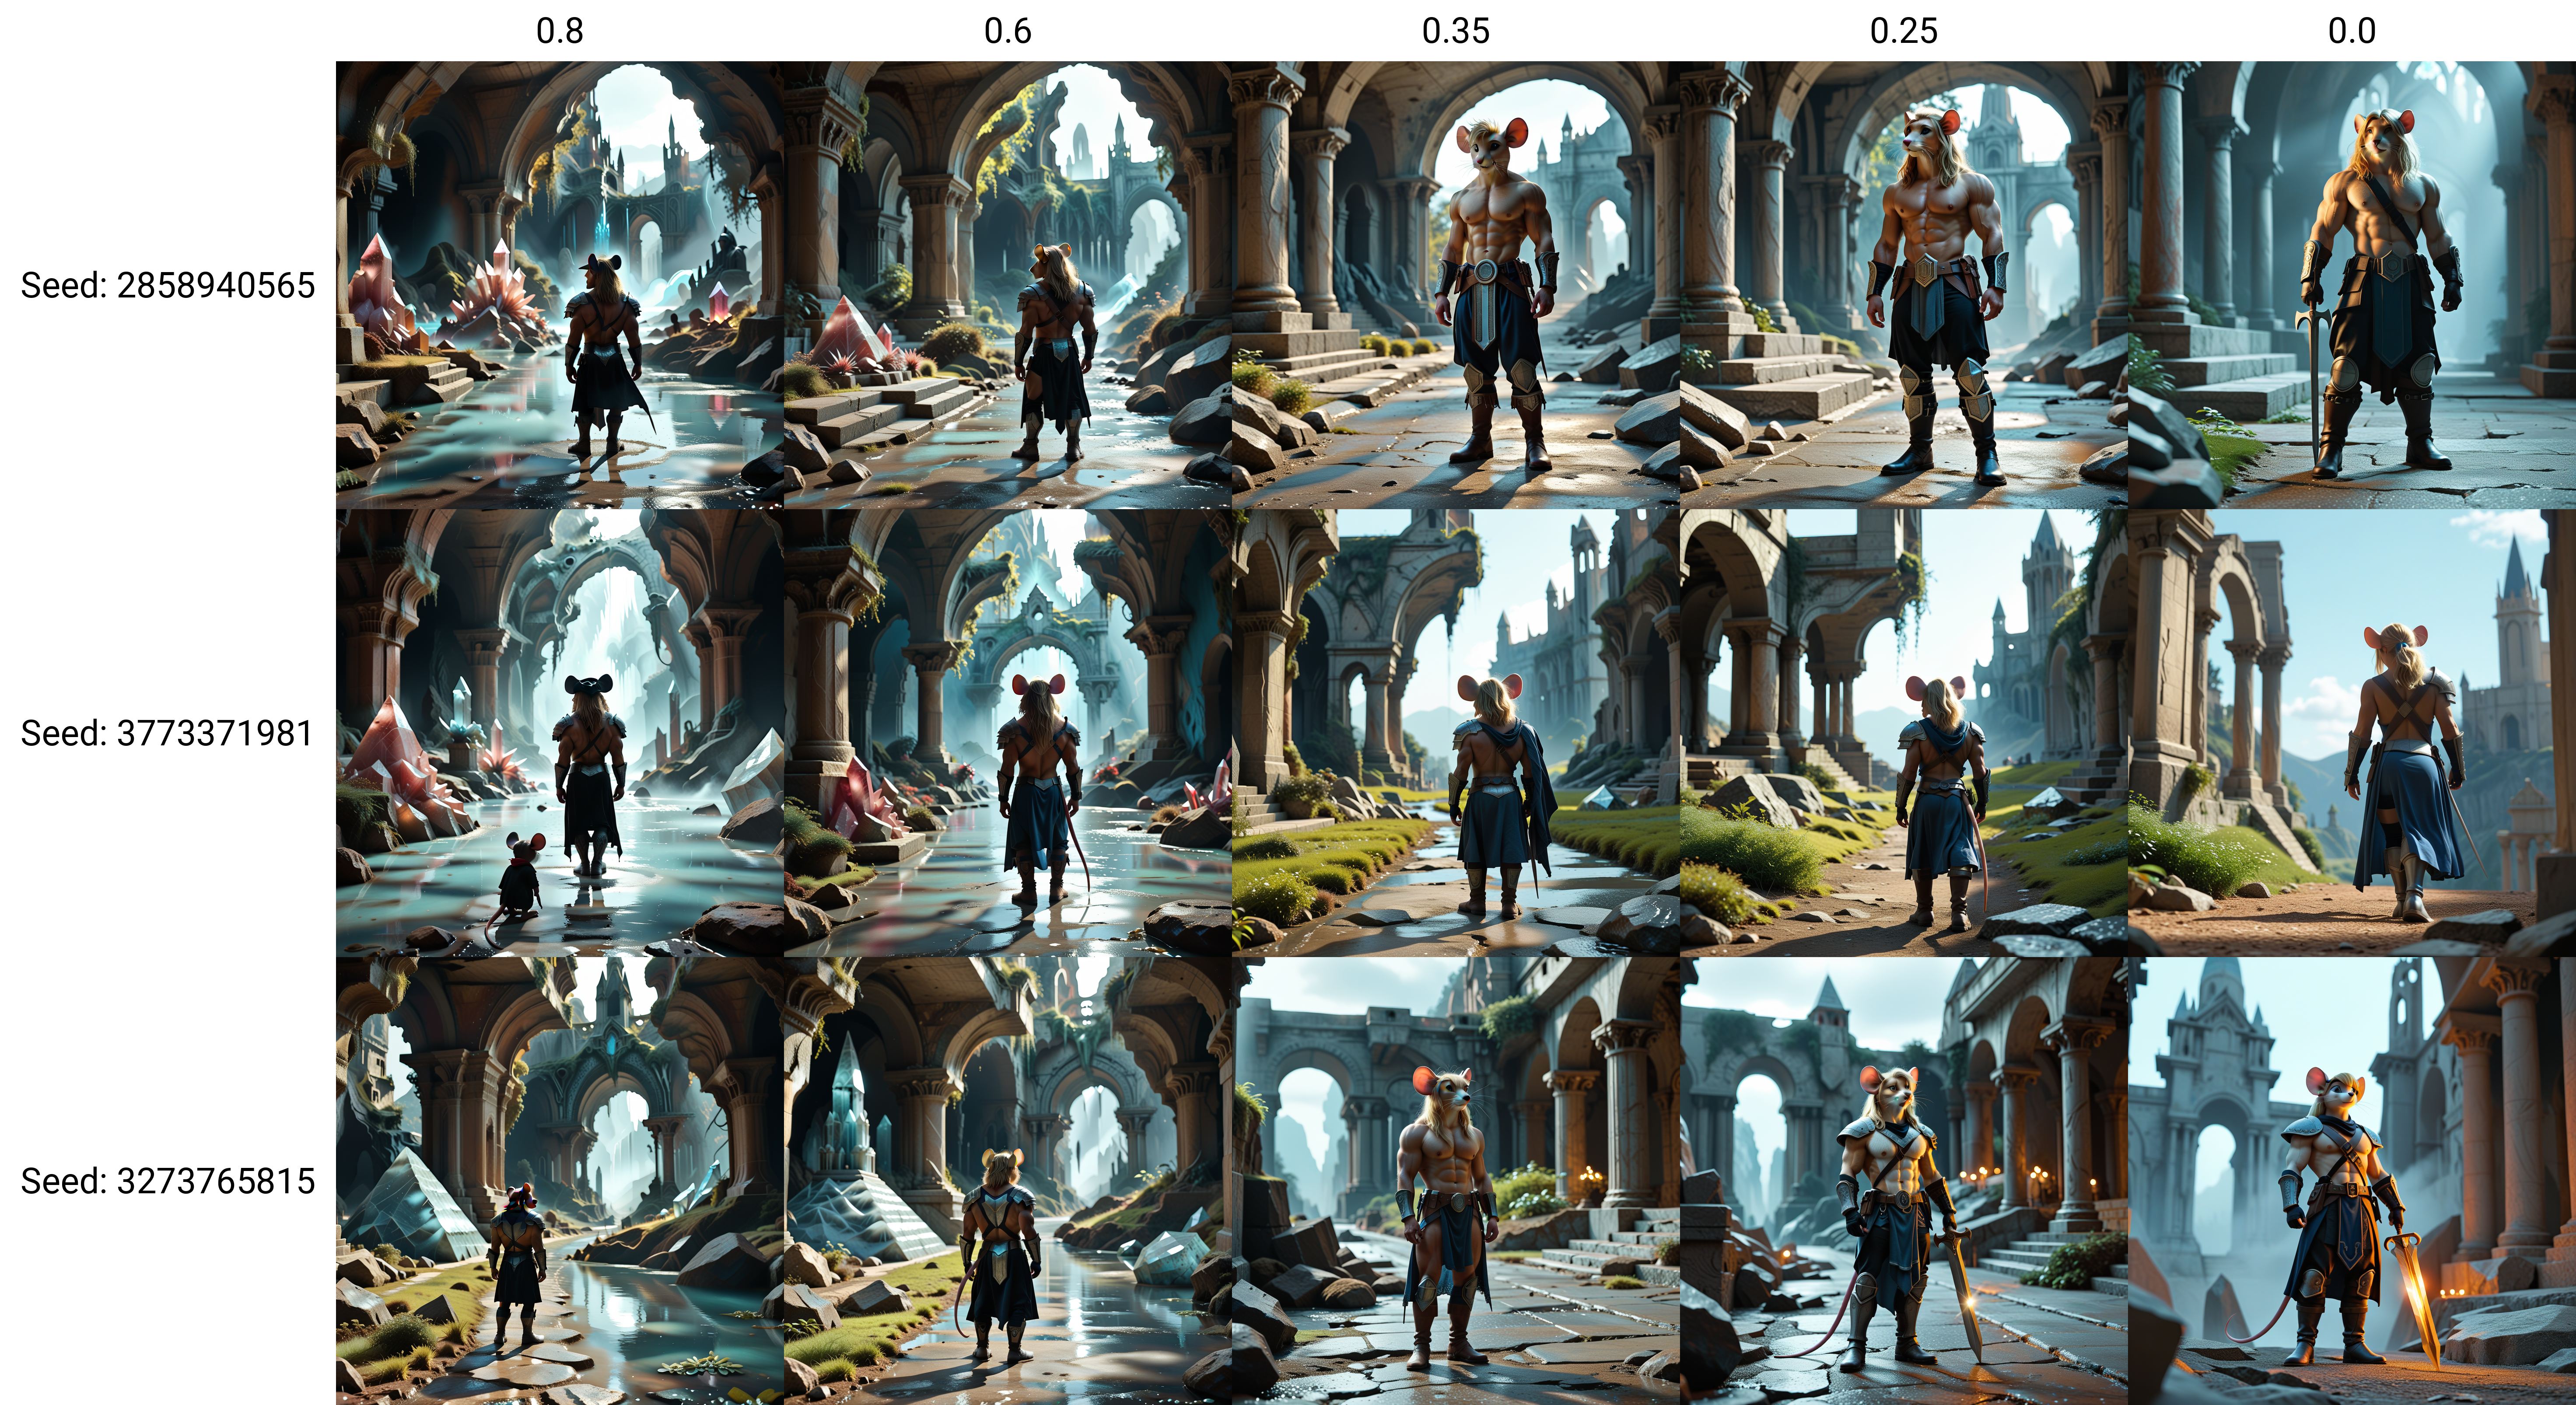Click image at column 0.6, seed 3773371981
This screenshot has height=1405, width=2576.
coord(1008,733)
